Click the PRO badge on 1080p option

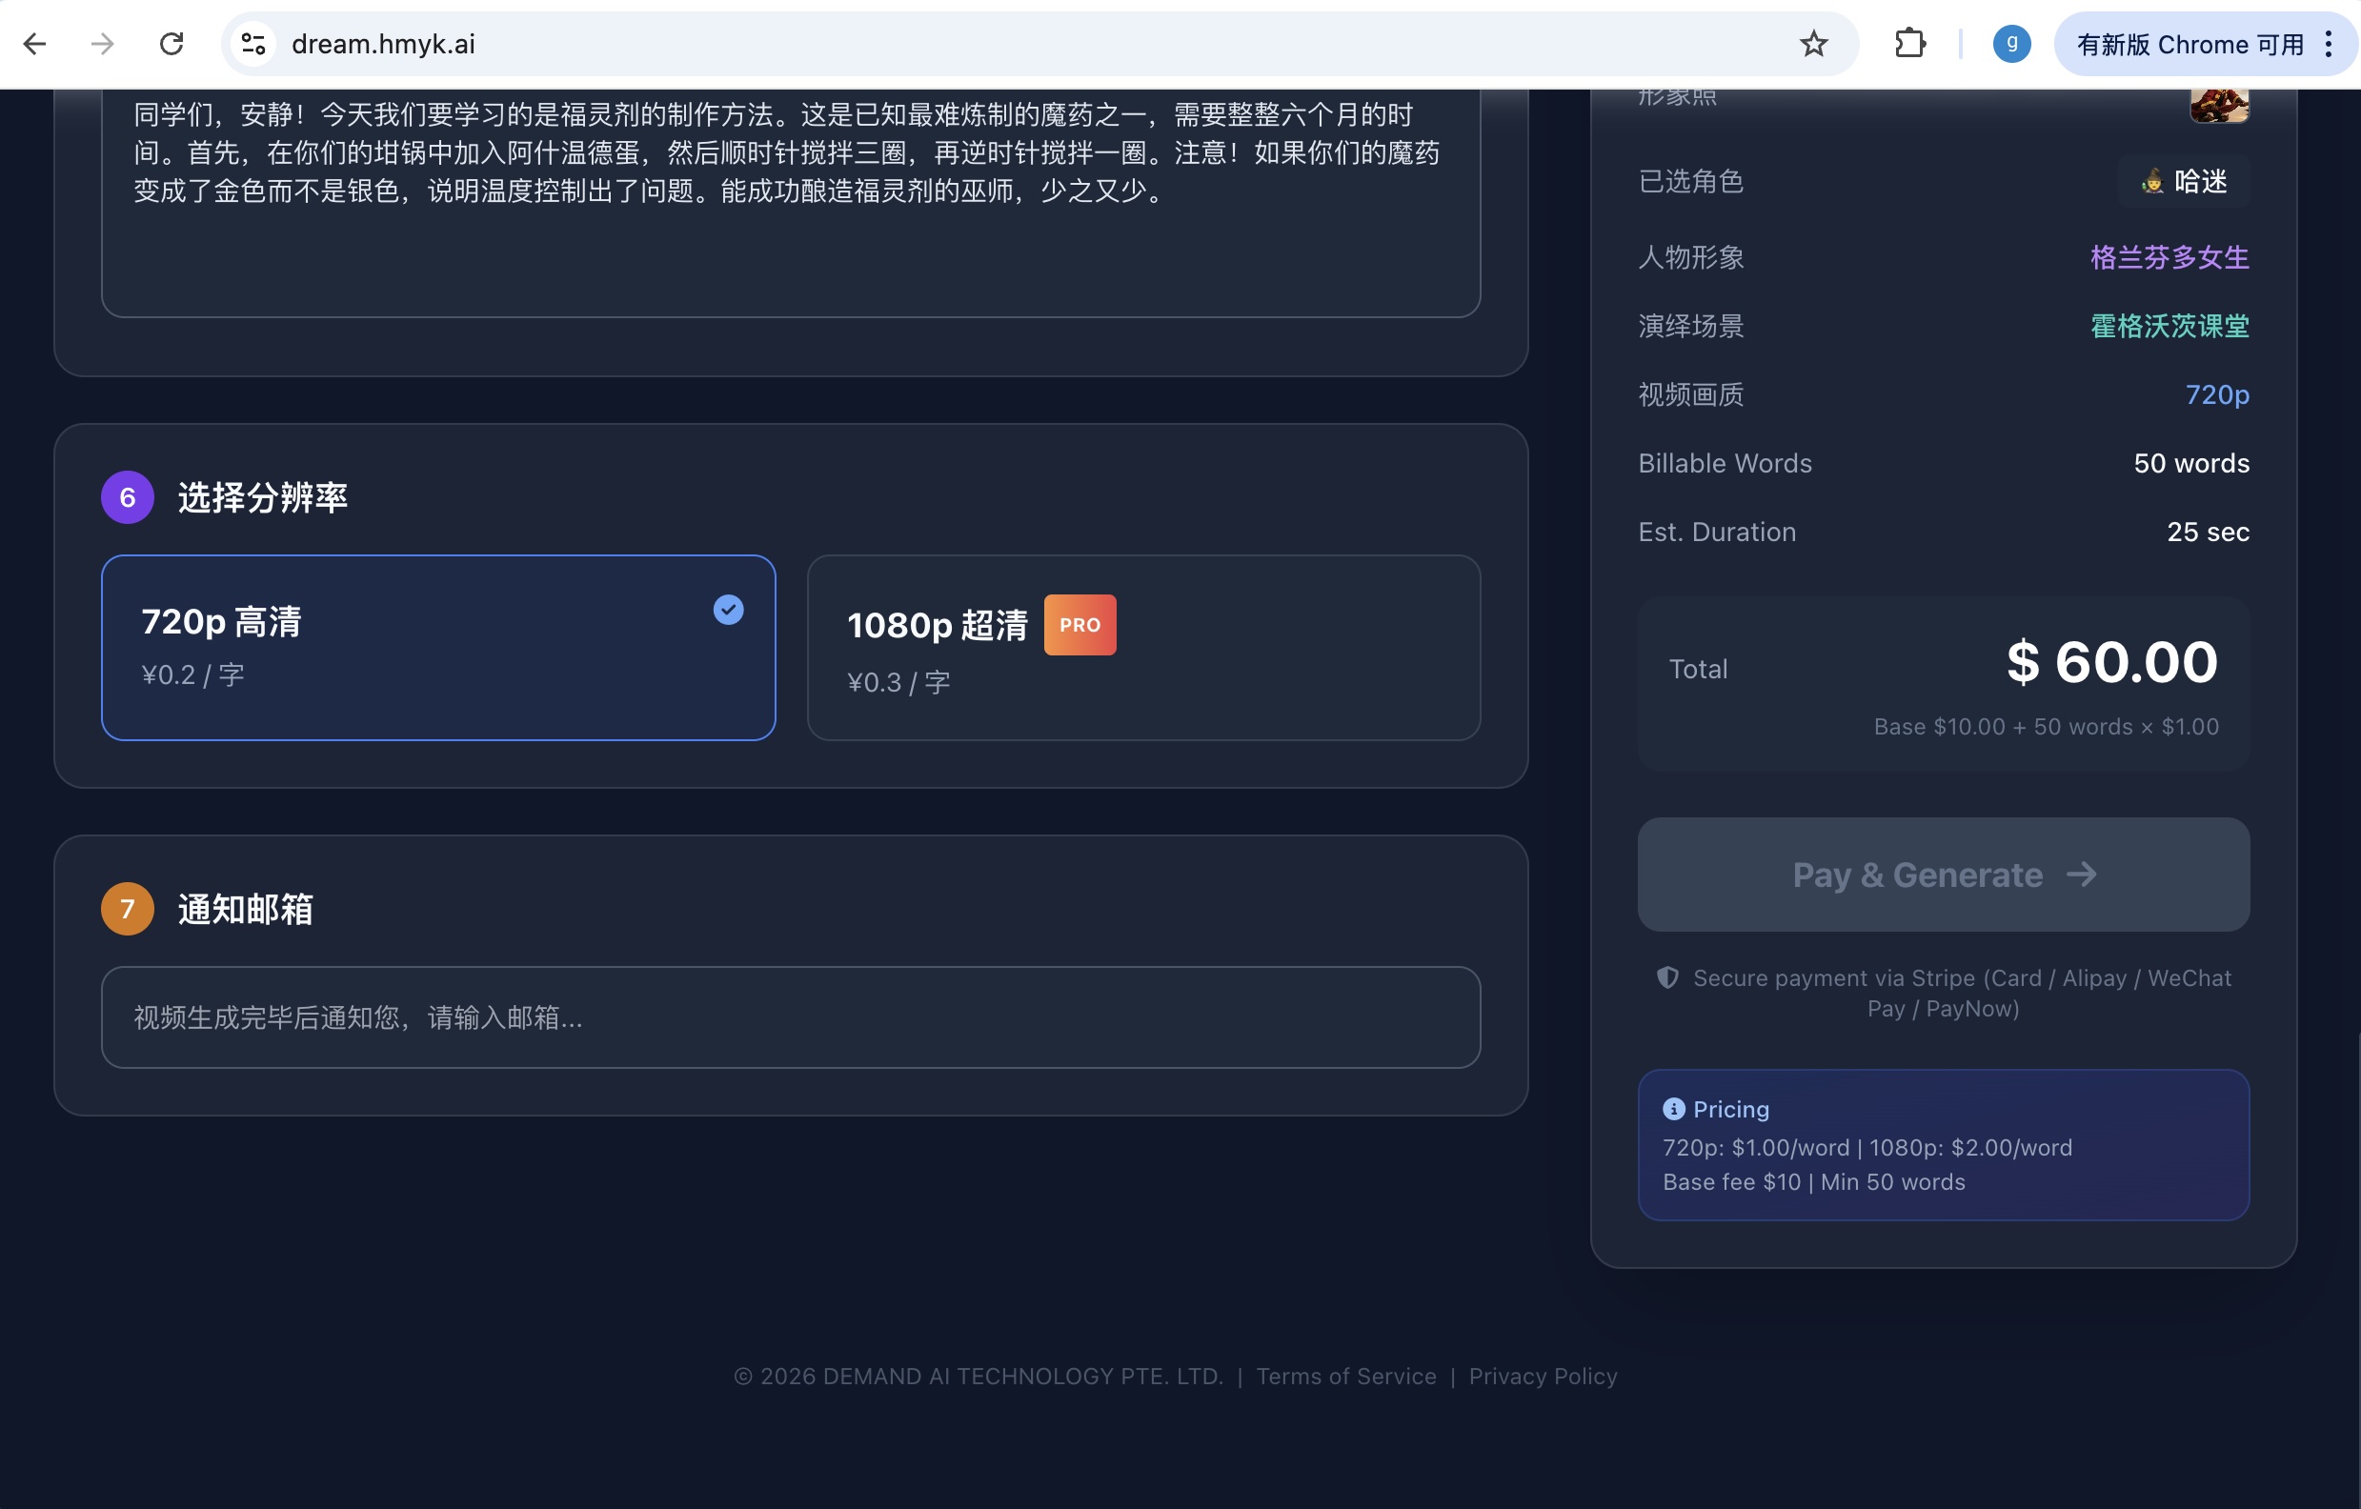[x=1080, y=625]
